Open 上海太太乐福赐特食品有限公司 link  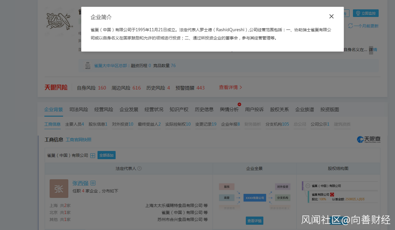coord(174,206)
